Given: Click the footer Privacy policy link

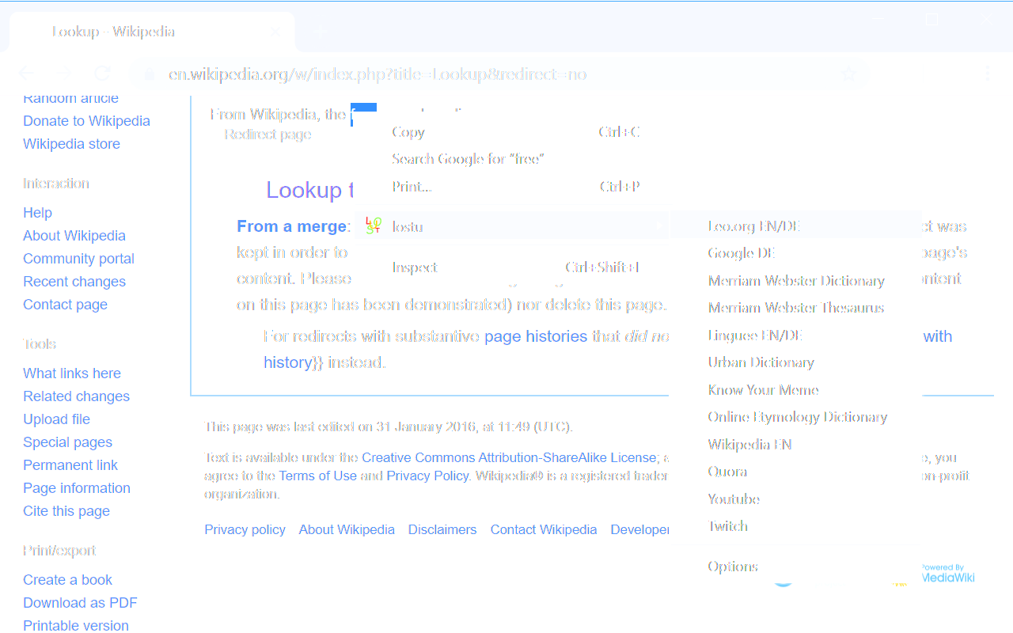Looking at the screenshot, I should click(x=245, y=530).
